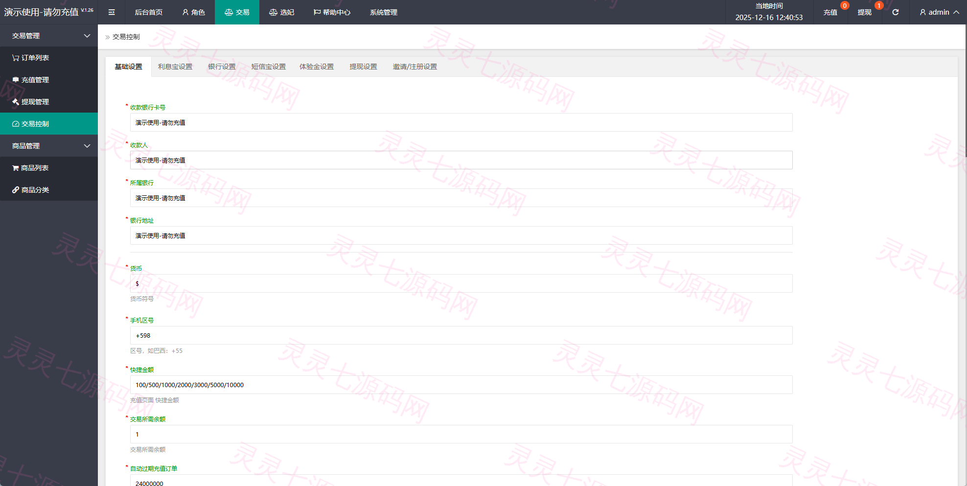Open the 角色 top menu
Screen dimensions: 967x486
(193, 12)
